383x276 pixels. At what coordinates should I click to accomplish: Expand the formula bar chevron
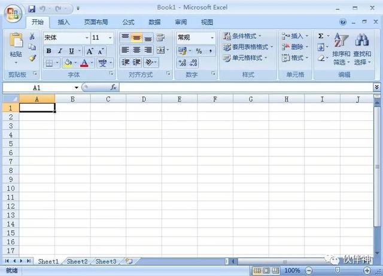click(376, 87)
